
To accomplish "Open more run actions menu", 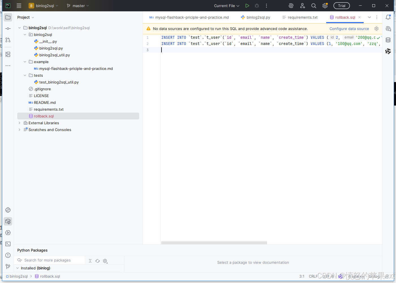I will [266, 6].
